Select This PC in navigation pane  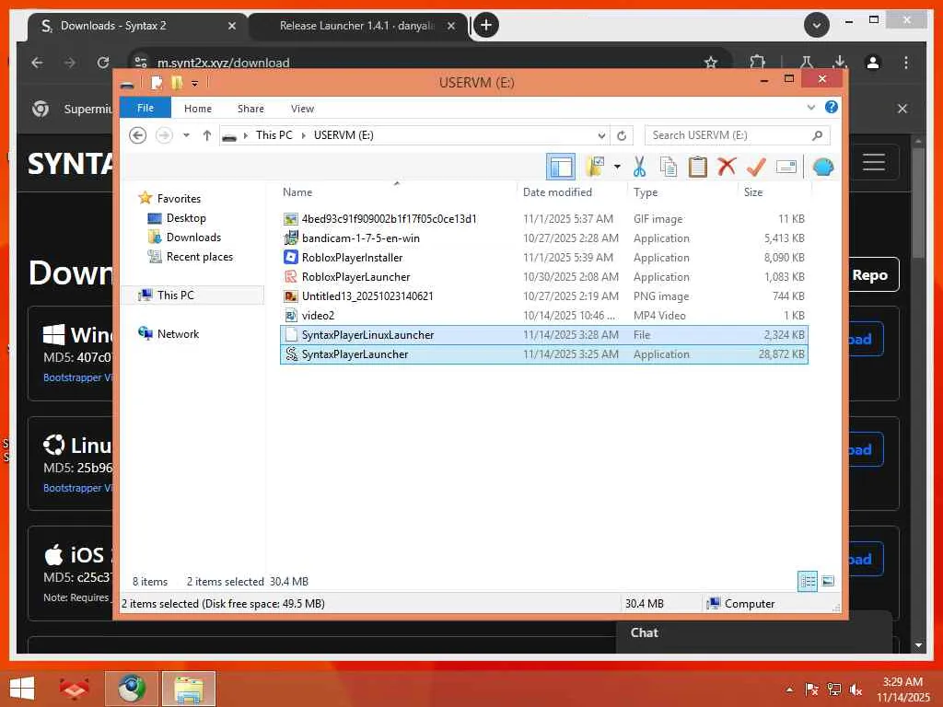pyautogui.click(x=176, y=296)
